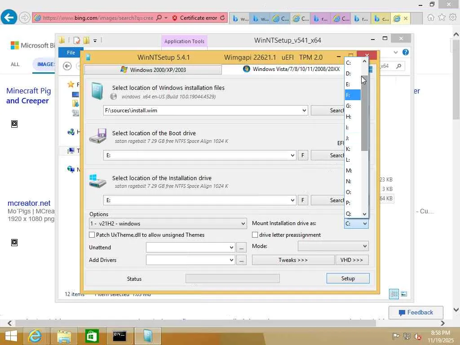Expand install.wim path dropdown
Image resolution: width=460 pixels, height=345 pixels.
tap(304, 111)
